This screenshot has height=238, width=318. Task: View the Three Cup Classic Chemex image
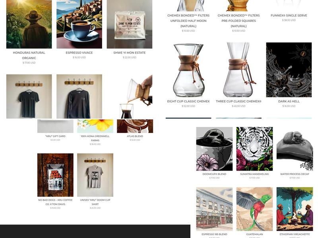coord(239,70)
